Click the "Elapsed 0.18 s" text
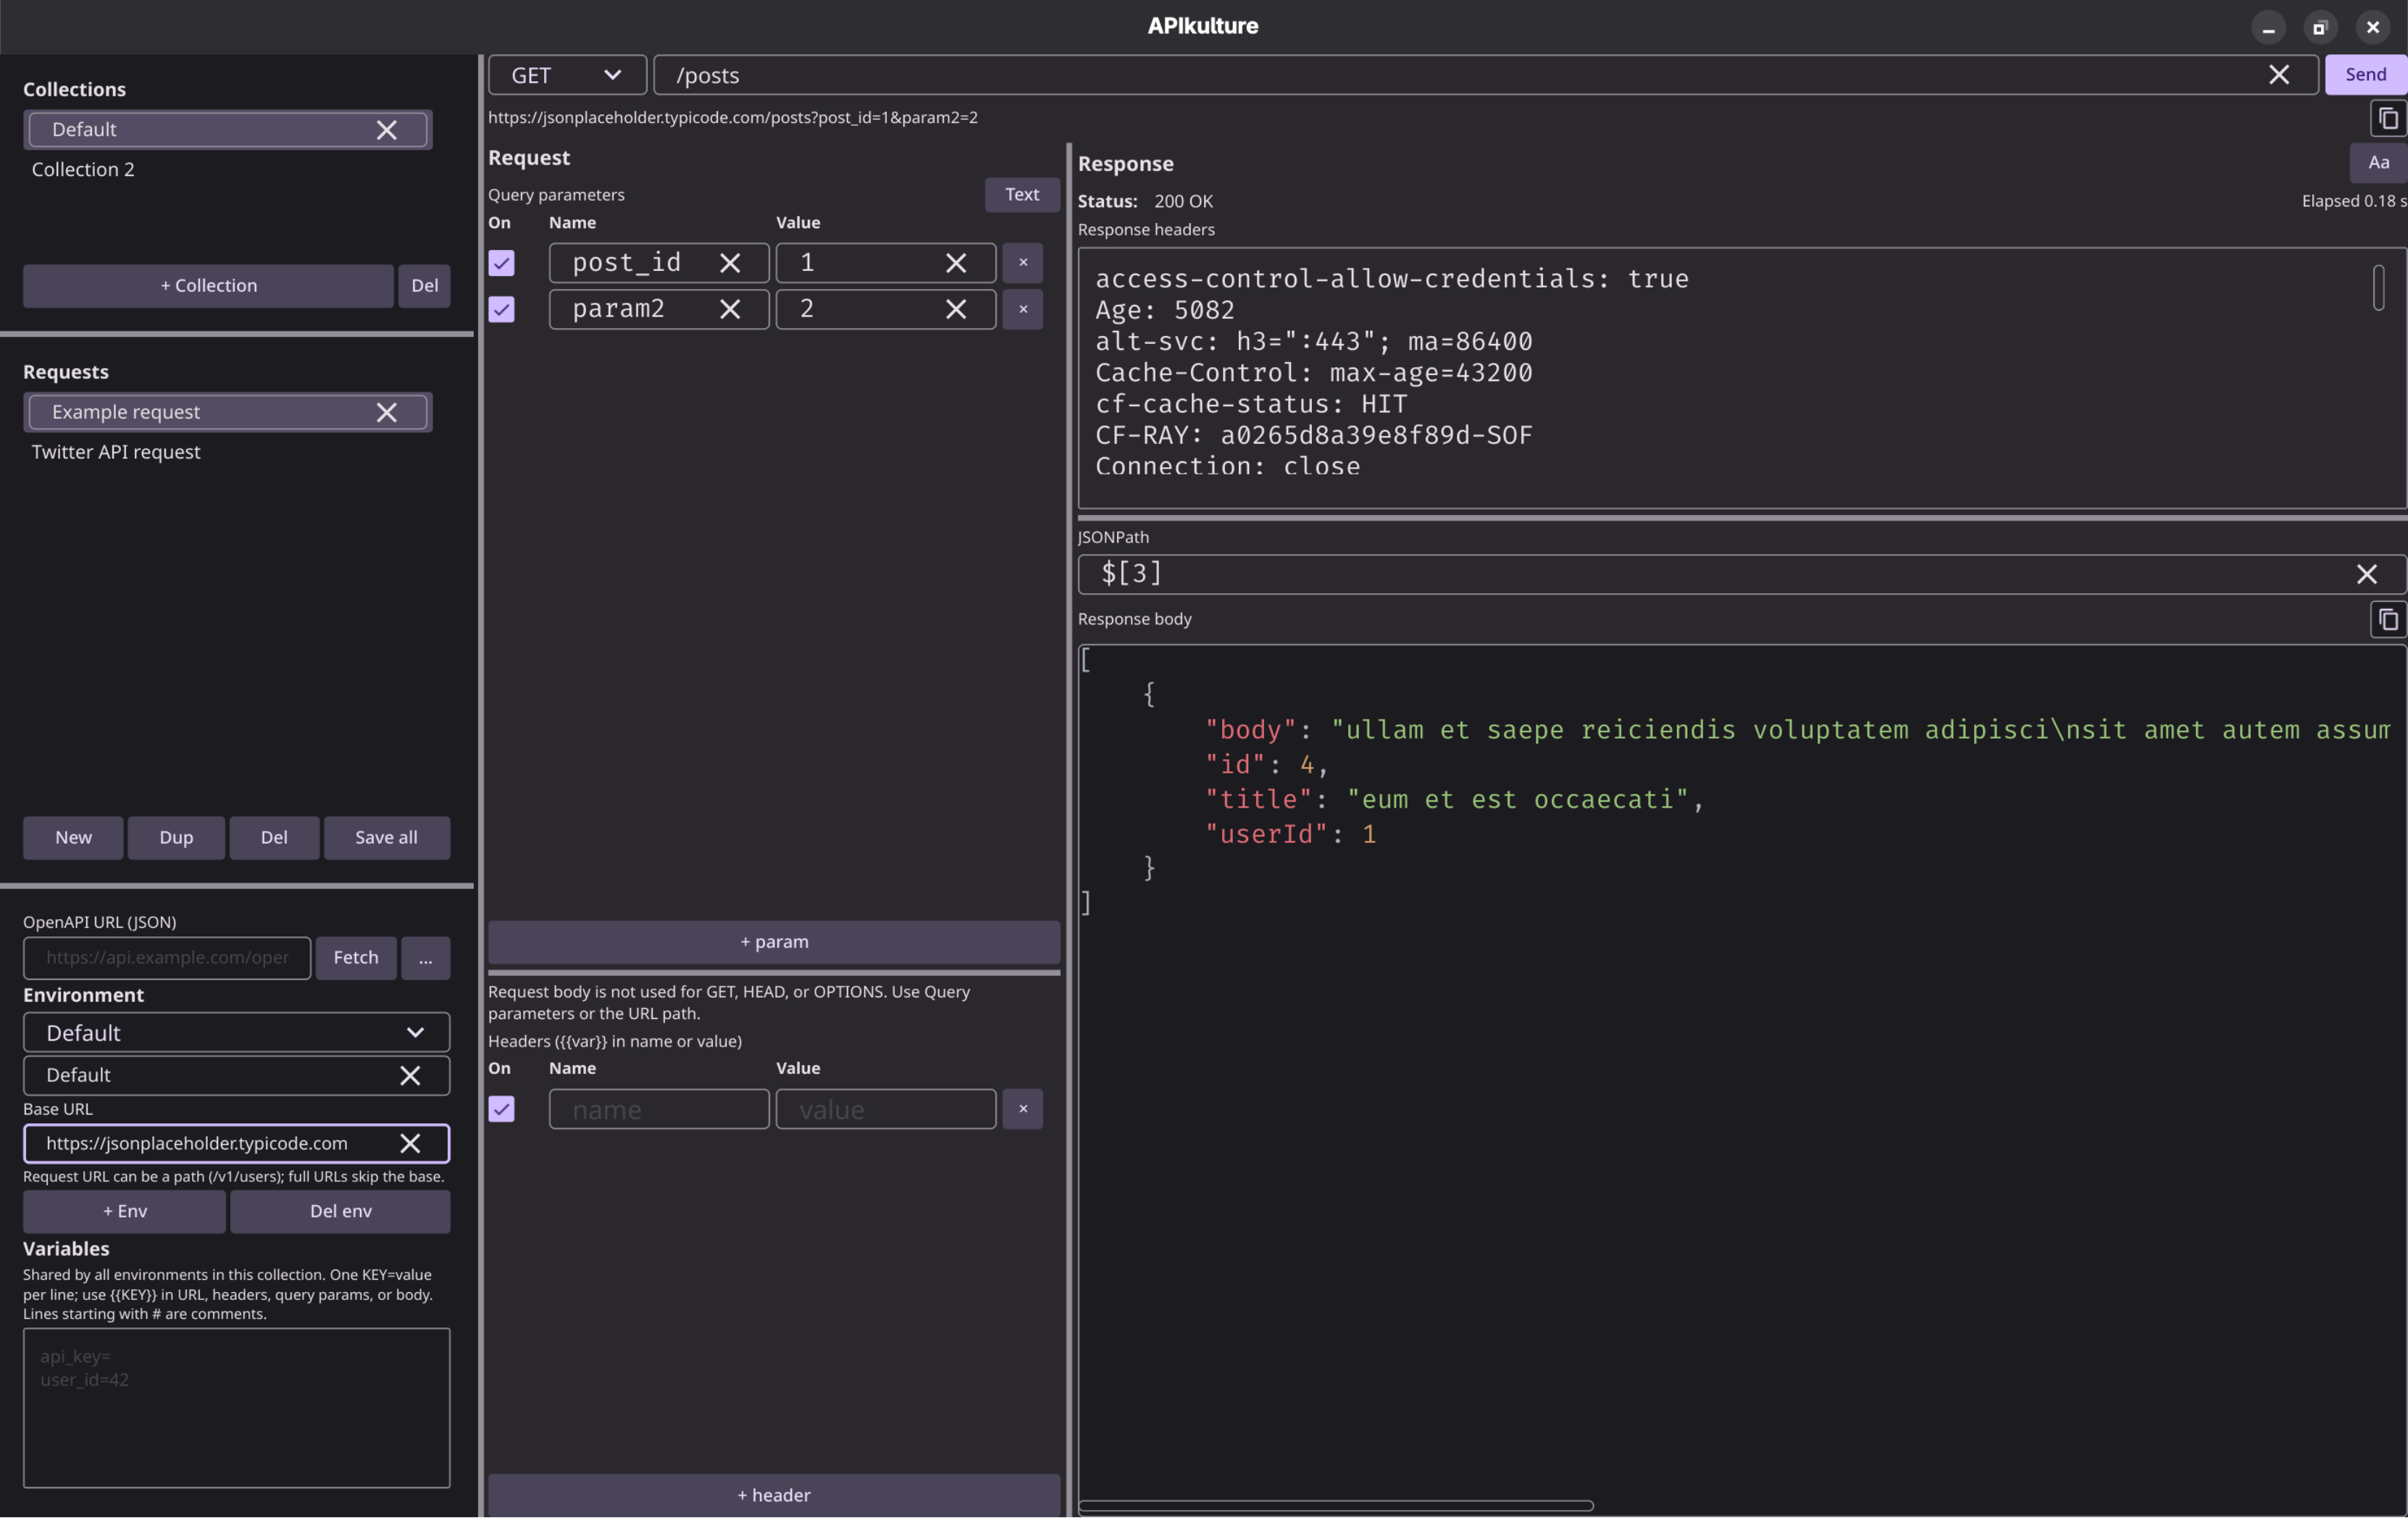Viewport: 2408px width, 1518px height. (2354, 201)
